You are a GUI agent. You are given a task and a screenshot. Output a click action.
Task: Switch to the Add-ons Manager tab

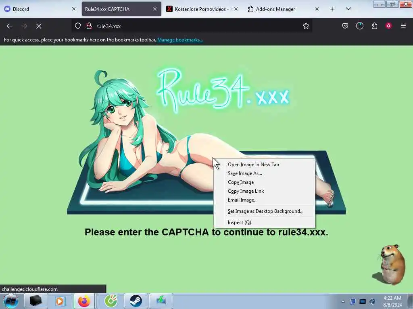click(x=283, y=9)
